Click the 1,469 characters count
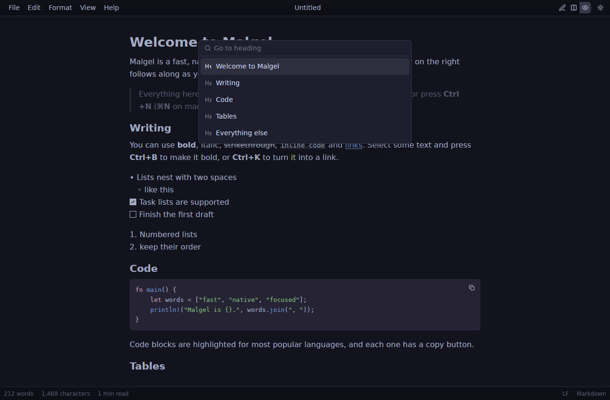Image resolution: width=610 pixels, height=400 pixels. 66,394
